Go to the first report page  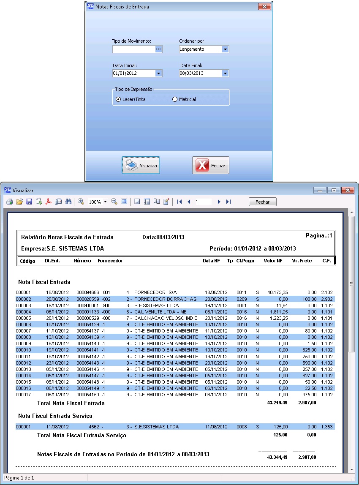tap(179, 202)
